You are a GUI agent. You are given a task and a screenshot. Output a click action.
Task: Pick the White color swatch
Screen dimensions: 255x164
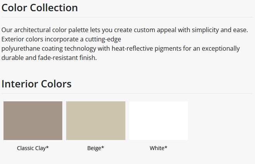[159, 121]
